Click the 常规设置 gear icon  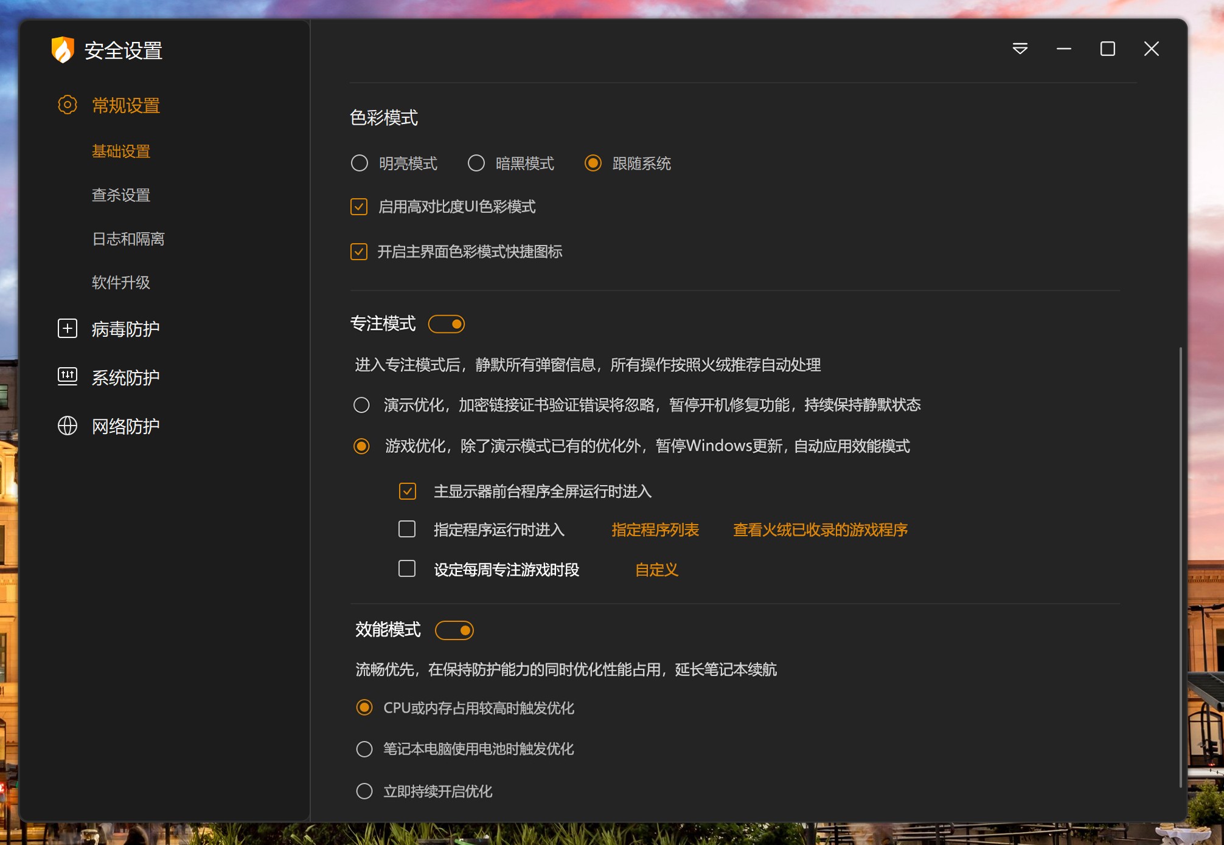pos(67,105)
